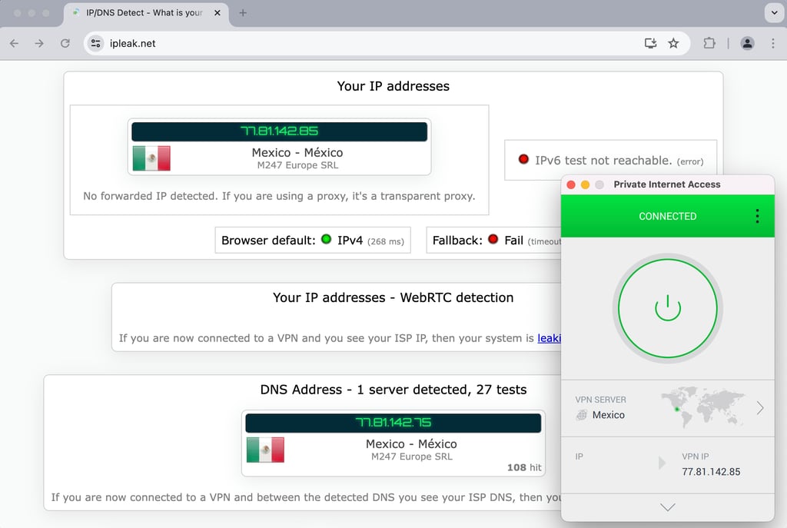The image size is (787, 528).
Task: Open a new browser tab
Action: pyautogui.click(x=243, y=13)
